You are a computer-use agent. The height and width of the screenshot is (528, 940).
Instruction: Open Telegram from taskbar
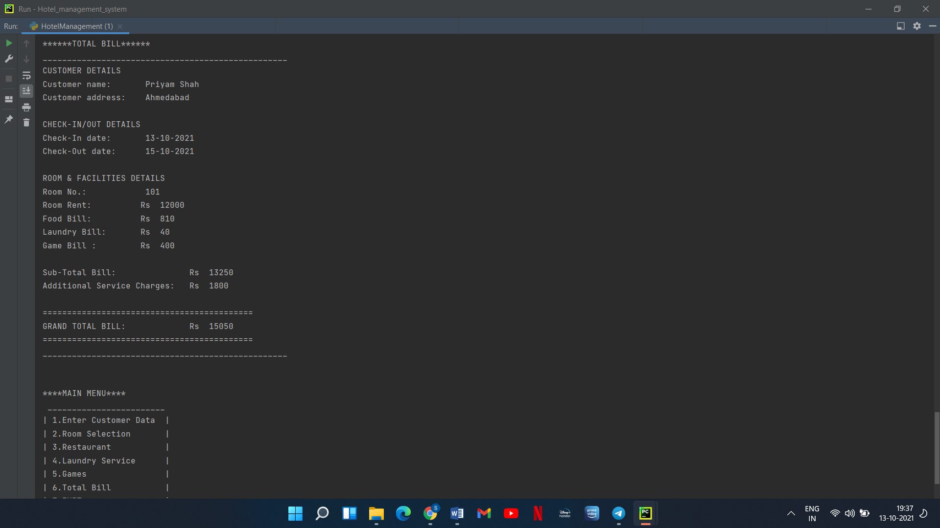click(x=619, y=513)
